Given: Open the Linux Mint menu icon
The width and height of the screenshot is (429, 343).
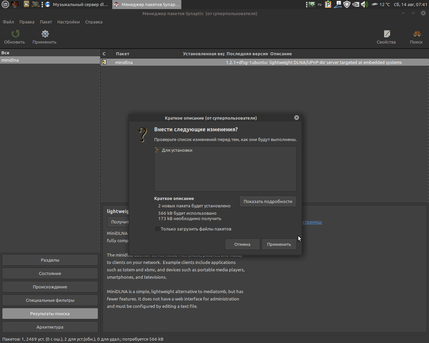Looking at the screenshot, I should [5, 4].
